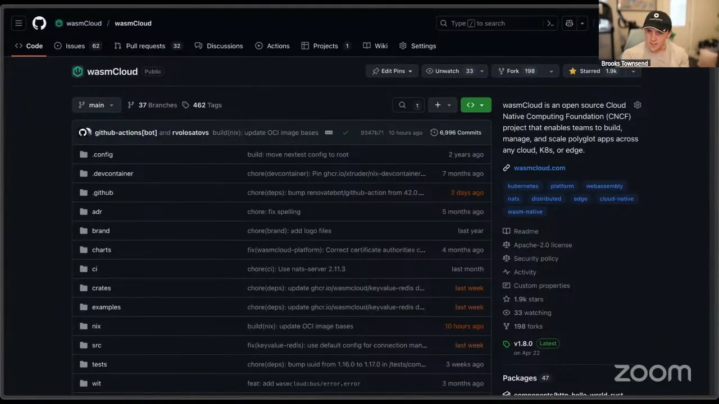The image size is (719, 404).
Task: Open the Add file plus dropdown
Action: [443, 105]
